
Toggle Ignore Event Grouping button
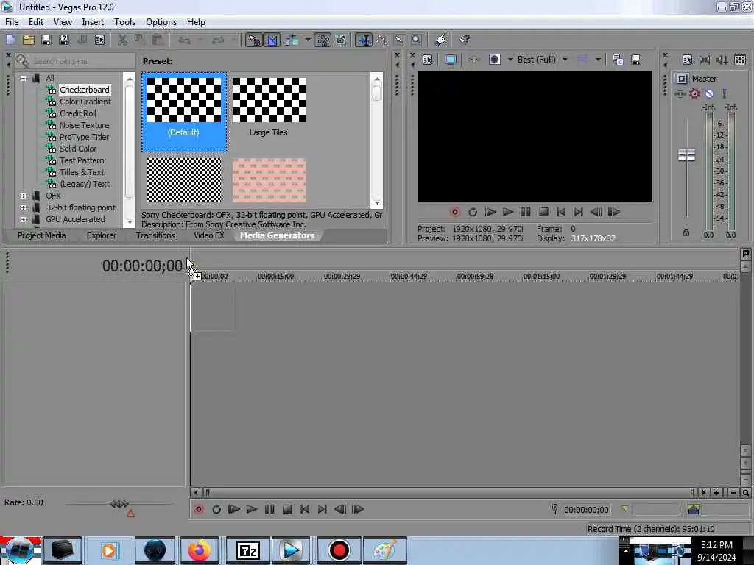341,40
